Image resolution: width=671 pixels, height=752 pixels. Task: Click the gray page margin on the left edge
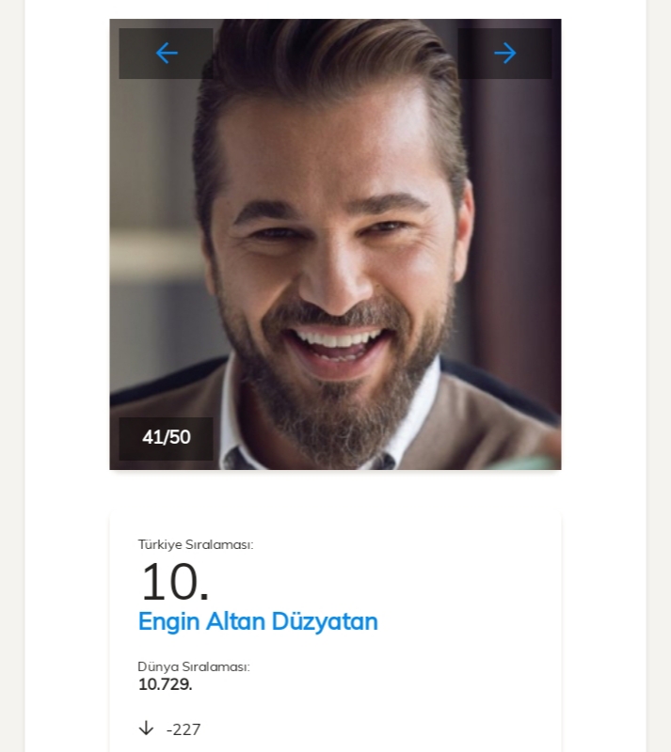tap(11, 376)
